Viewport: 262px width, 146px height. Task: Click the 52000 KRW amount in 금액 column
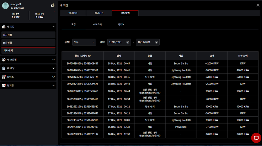point(212,77)
